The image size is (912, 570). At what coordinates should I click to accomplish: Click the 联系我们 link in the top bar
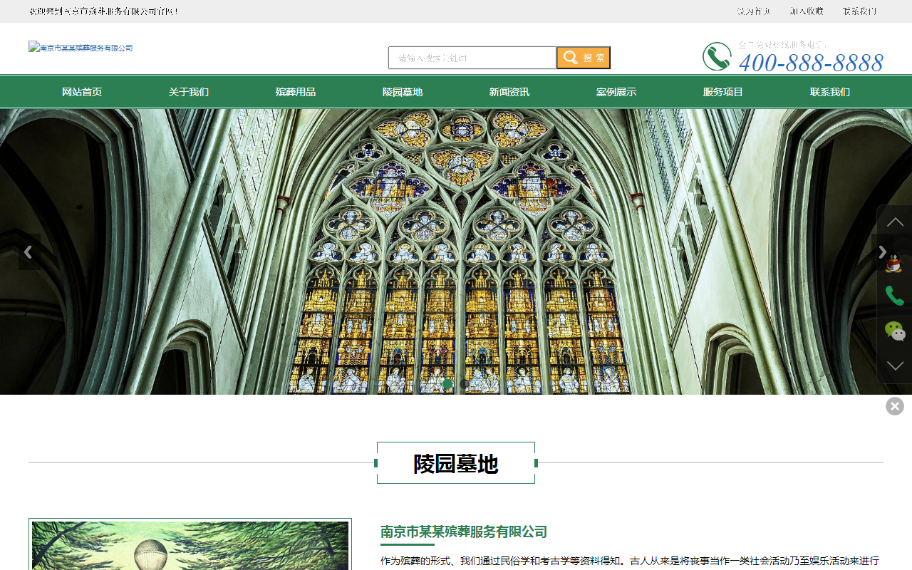click(859, 11)
